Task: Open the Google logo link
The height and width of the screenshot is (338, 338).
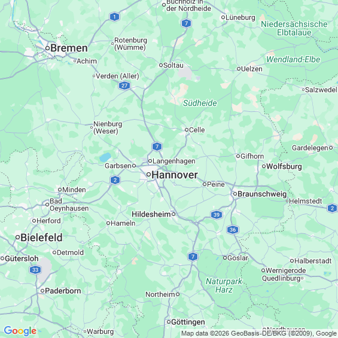Action: tap(20, 331)
